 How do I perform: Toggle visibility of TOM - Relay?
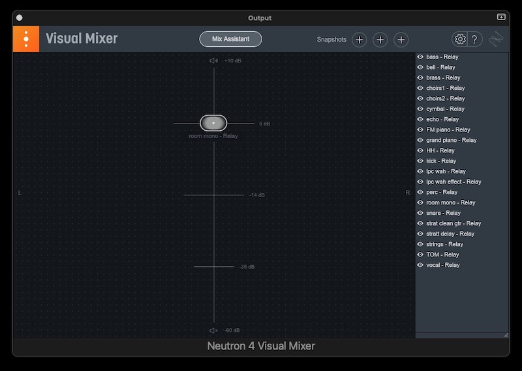[x=420, y=254]
